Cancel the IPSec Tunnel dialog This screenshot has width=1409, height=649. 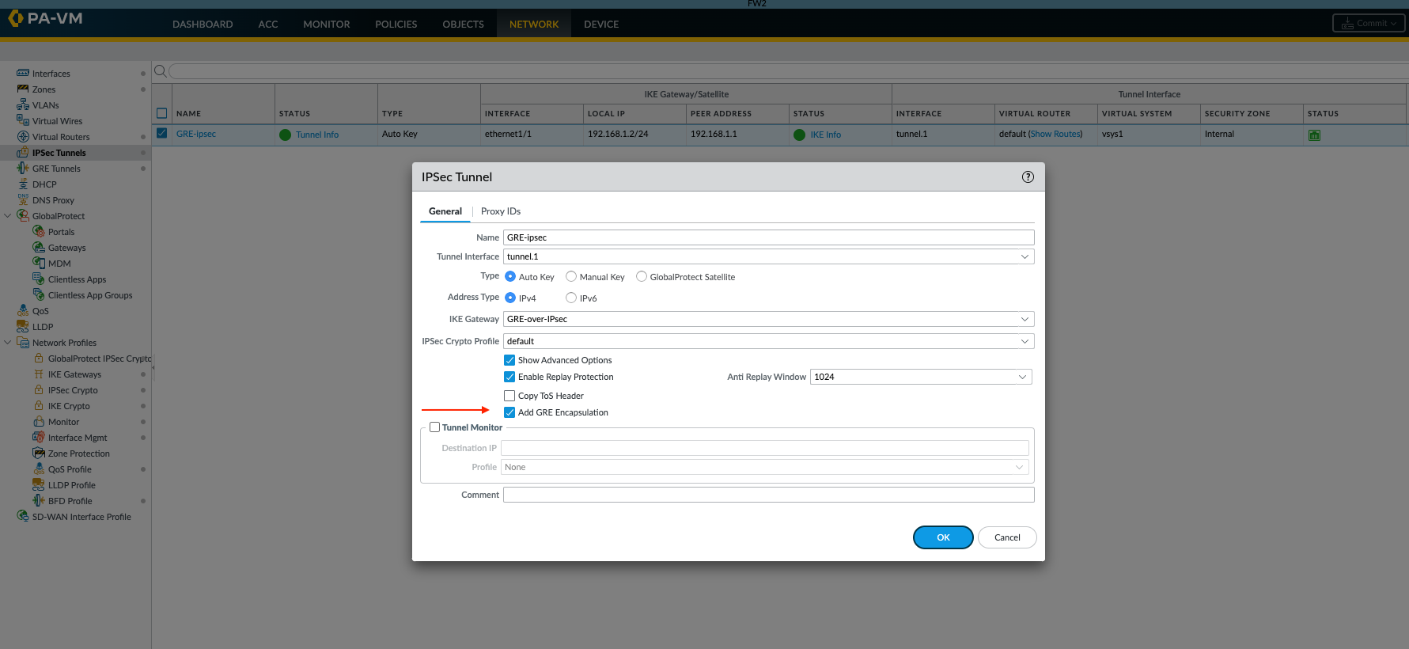coord(1007,537)
